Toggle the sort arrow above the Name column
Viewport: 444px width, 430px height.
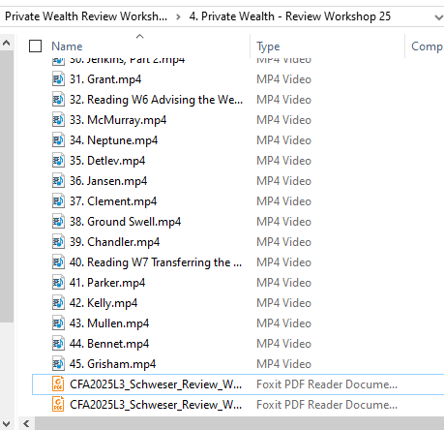(x=139, y=36)
